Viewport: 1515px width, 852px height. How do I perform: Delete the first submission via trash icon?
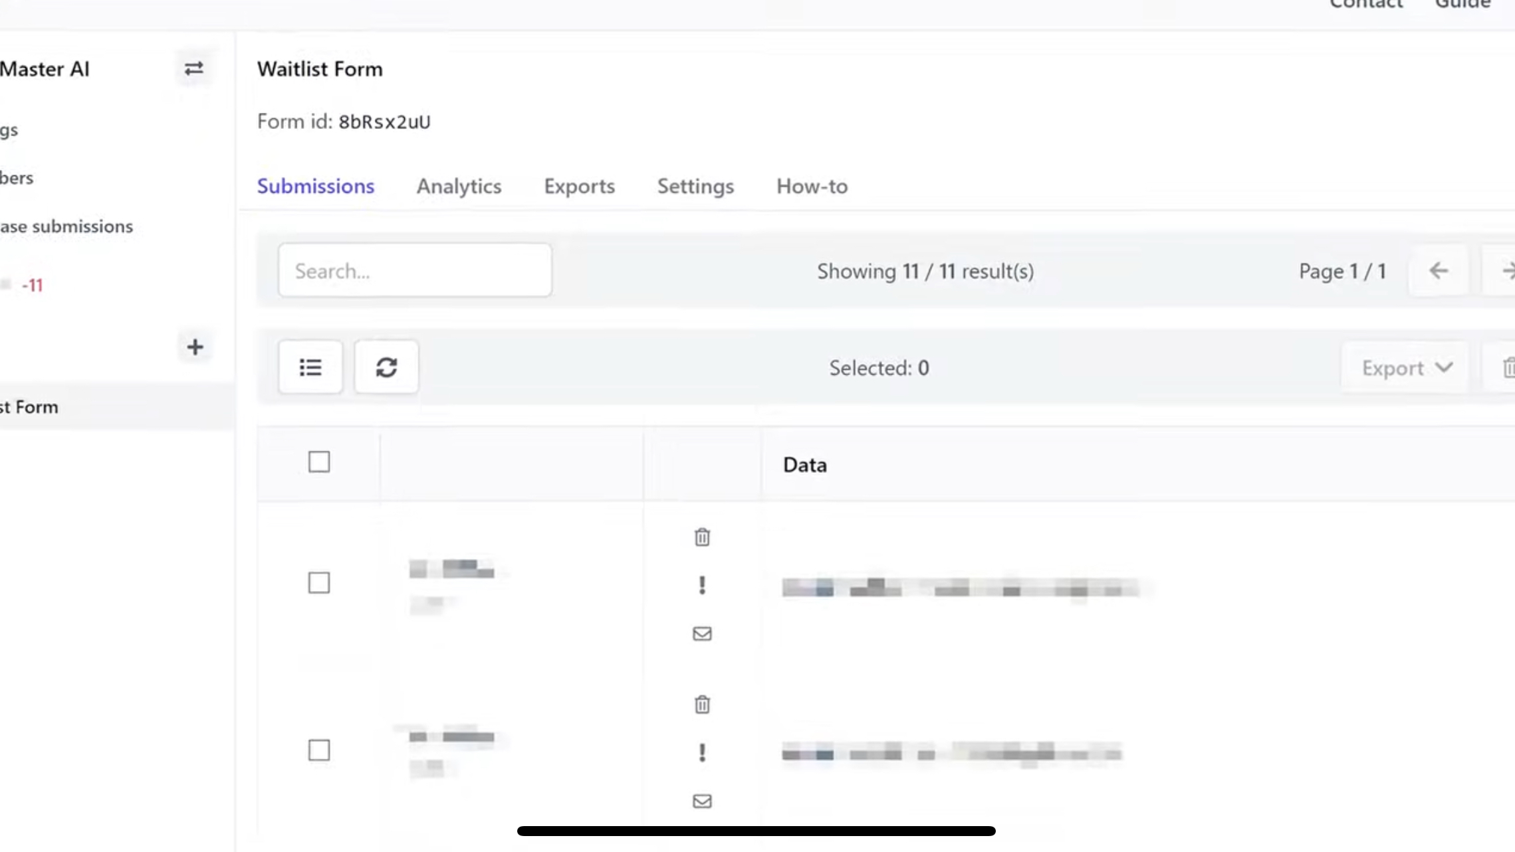click(x=702, y=537)
